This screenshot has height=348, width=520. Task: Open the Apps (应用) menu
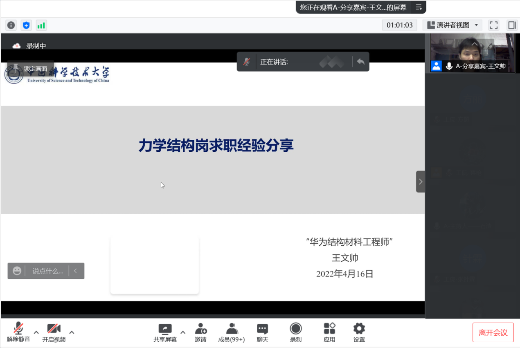tap(329, 332)
